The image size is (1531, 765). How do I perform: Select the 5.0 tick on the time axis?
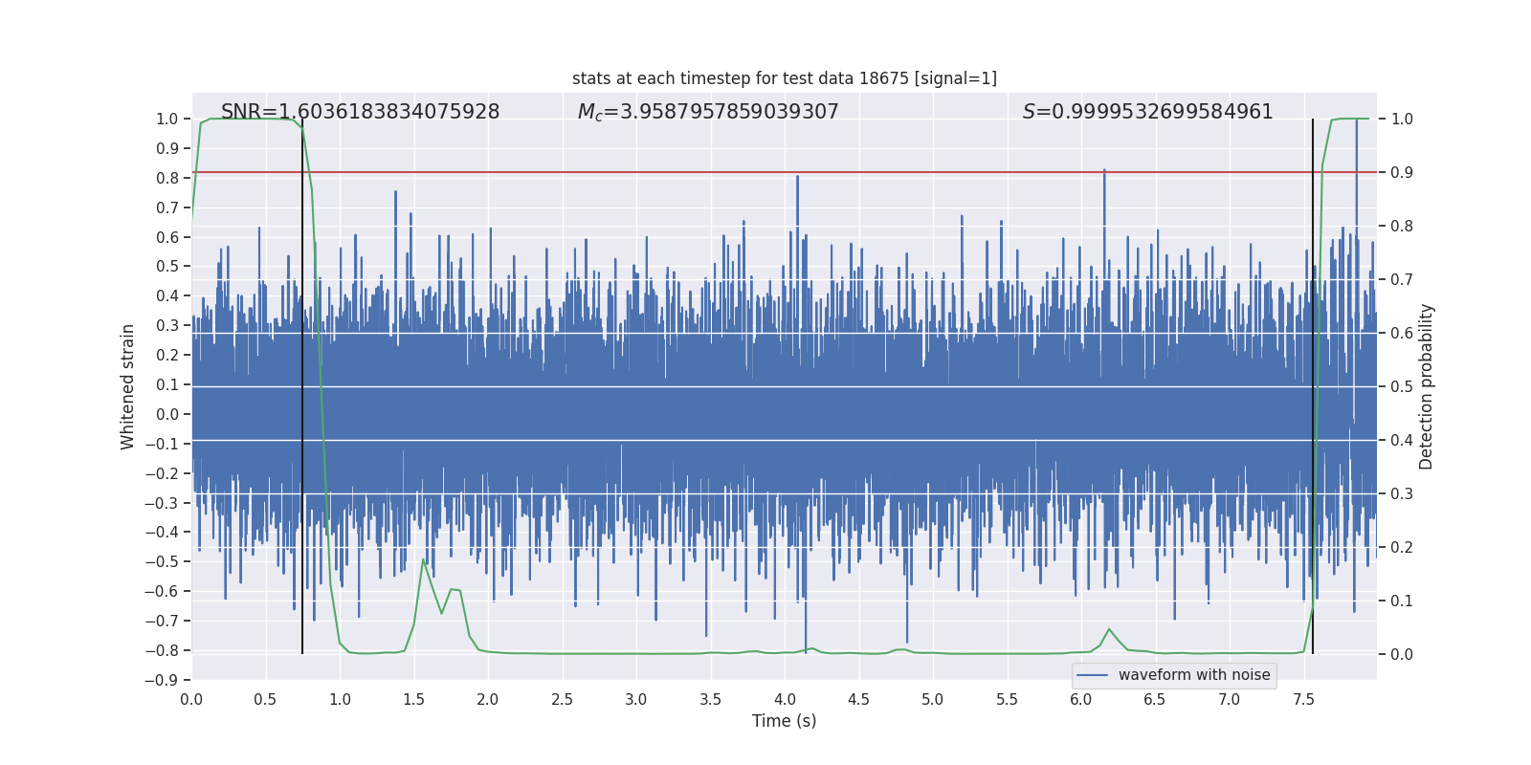pos(932,700)
